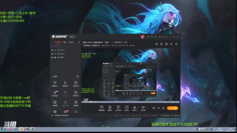The width and height of the screenshot is (237, 133).
Task: Toggle the preview eye icon in bottom bar
Action: click(158, 108)
